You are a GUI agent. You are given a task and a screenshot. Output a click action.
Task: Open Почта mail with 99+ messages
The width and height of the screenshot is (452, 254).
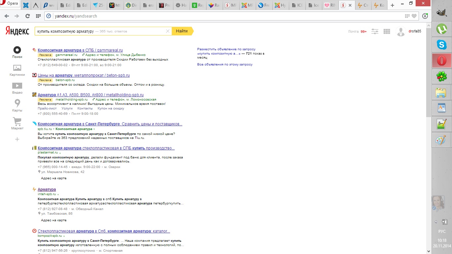pyautogui.click(x=357, y=31)
